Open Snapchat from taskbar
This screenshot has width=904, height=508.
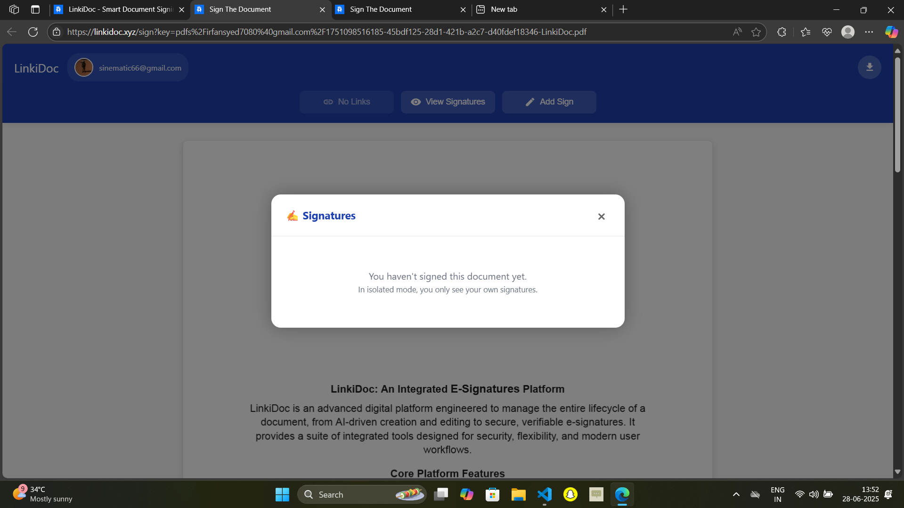coord(570,494)
